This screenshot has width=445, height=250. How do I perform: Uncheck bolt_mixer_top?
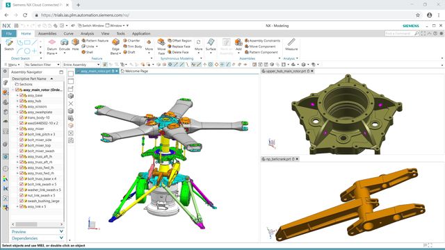pyautogui.click(x=22, y=145)
